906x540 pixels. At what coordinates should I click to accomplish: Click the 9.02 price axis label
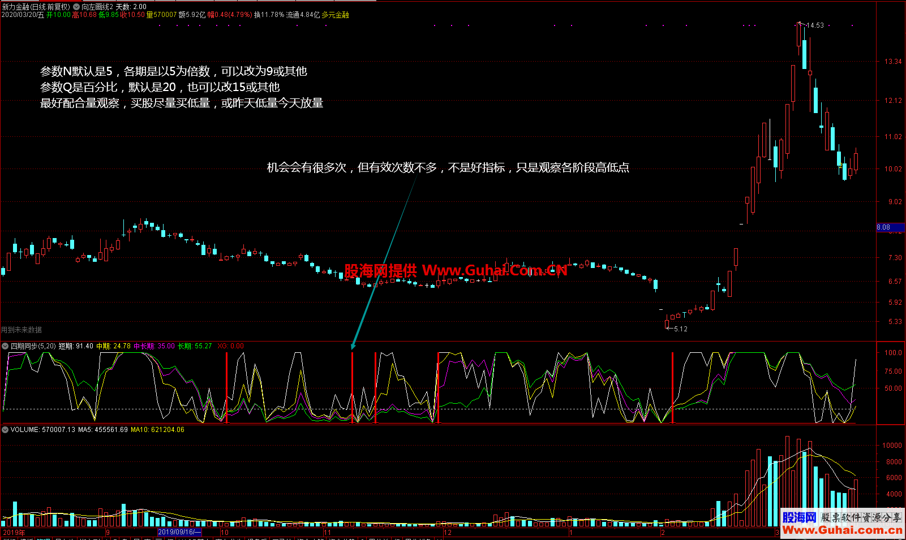(x=895, y=202)
